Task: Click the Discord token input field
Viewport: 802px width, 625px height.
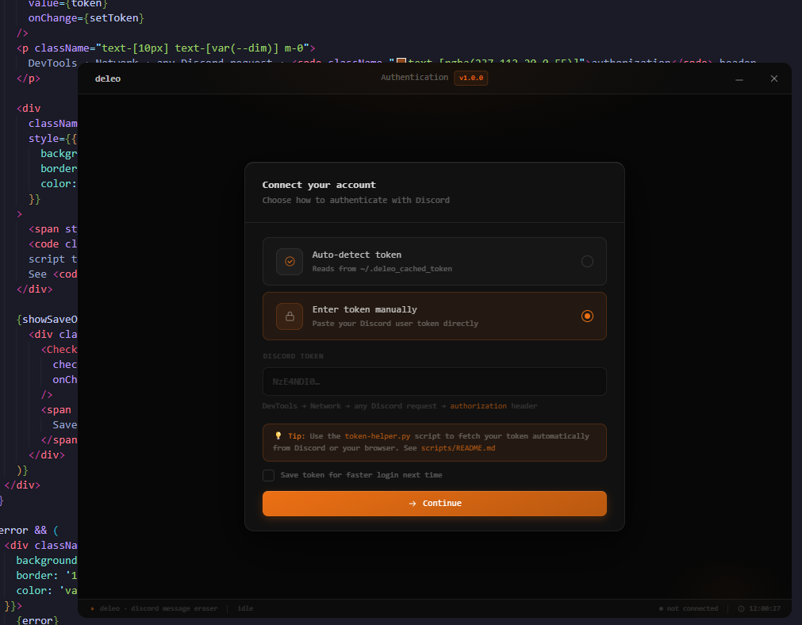Action: coord(434,382)
